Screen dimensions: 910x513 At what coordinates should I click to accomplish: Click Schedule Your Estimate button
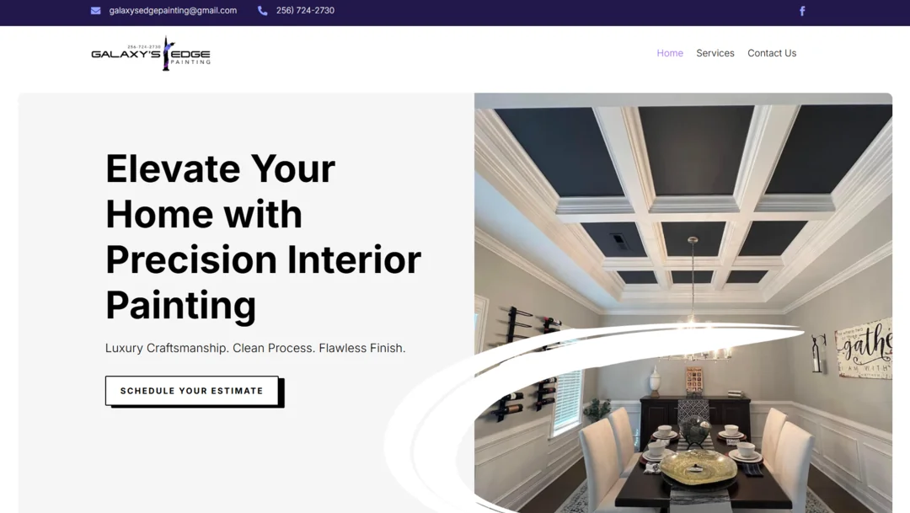(192, 391)
